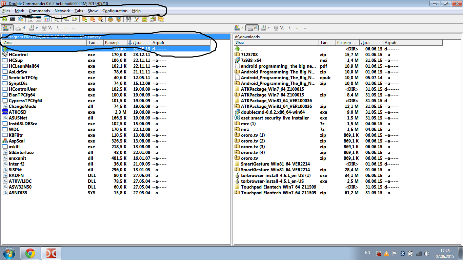This screenshot has width=463, height=260.
Task: Open the Configuration menu
Action: [x=115, y=11]
